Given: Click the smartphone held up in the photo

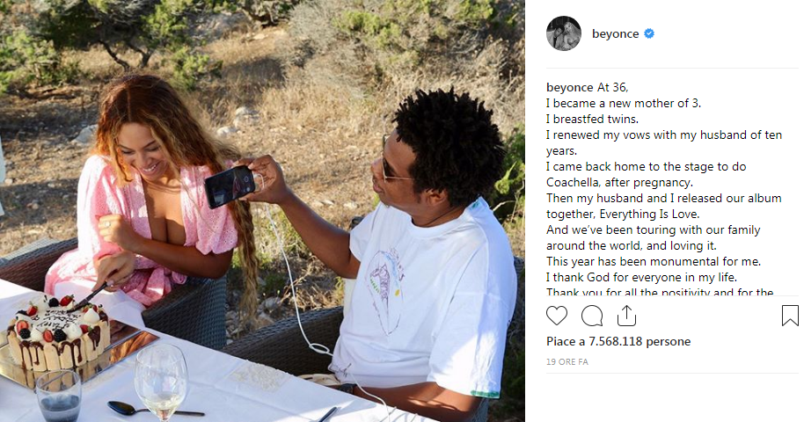Looking at the screenshot, I should point(230,186).
